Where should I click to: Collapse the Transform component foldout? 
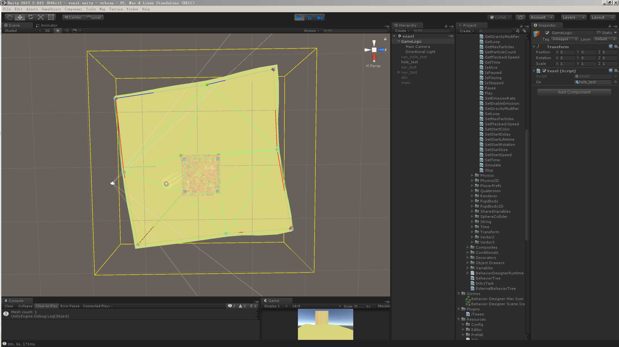(534, 47)
